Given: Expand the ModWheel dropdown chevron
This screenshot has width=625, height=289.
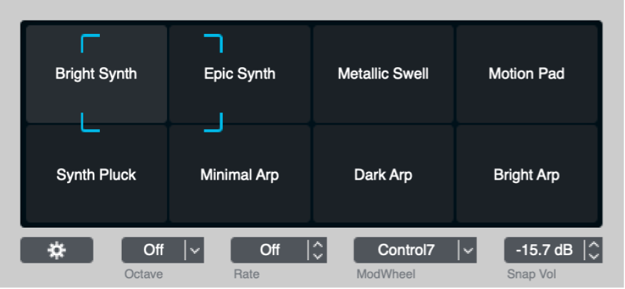Looking at the screenshot, I should point(469,250).
